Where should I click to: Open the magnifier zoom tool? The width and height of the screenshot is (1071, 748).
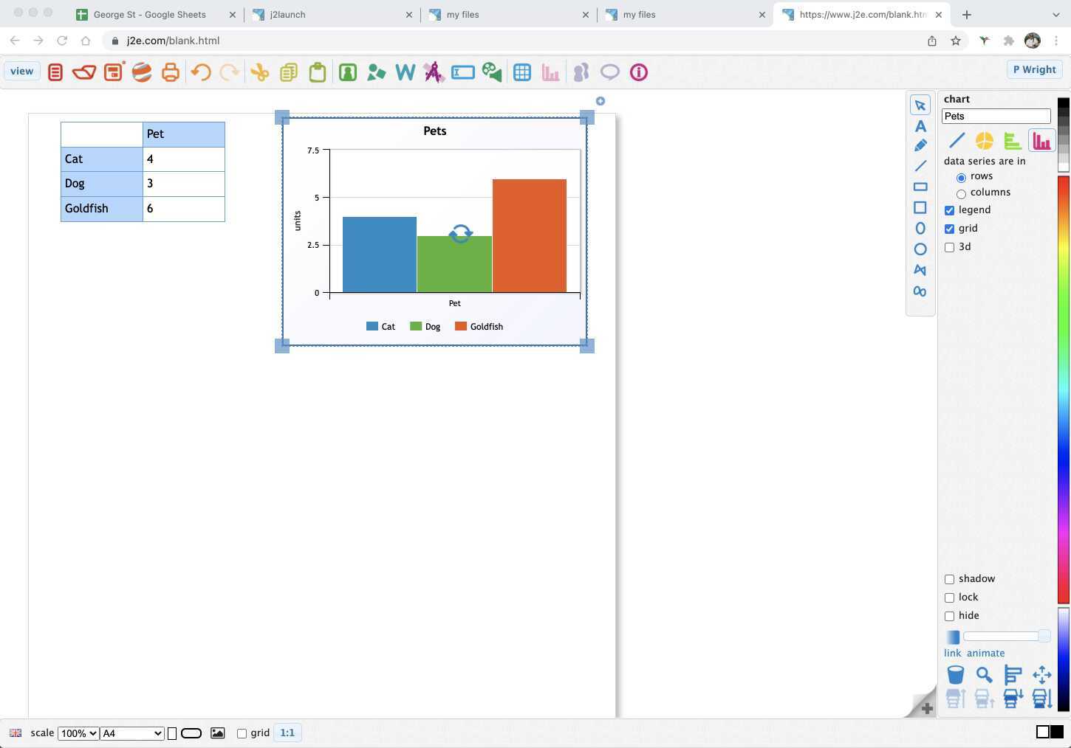tap(984, 674)
